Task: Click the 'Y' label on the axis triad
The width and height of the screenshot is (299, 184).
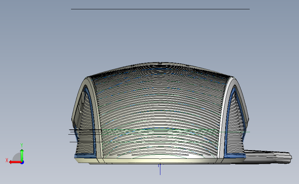Action: (x=22, y=145)
